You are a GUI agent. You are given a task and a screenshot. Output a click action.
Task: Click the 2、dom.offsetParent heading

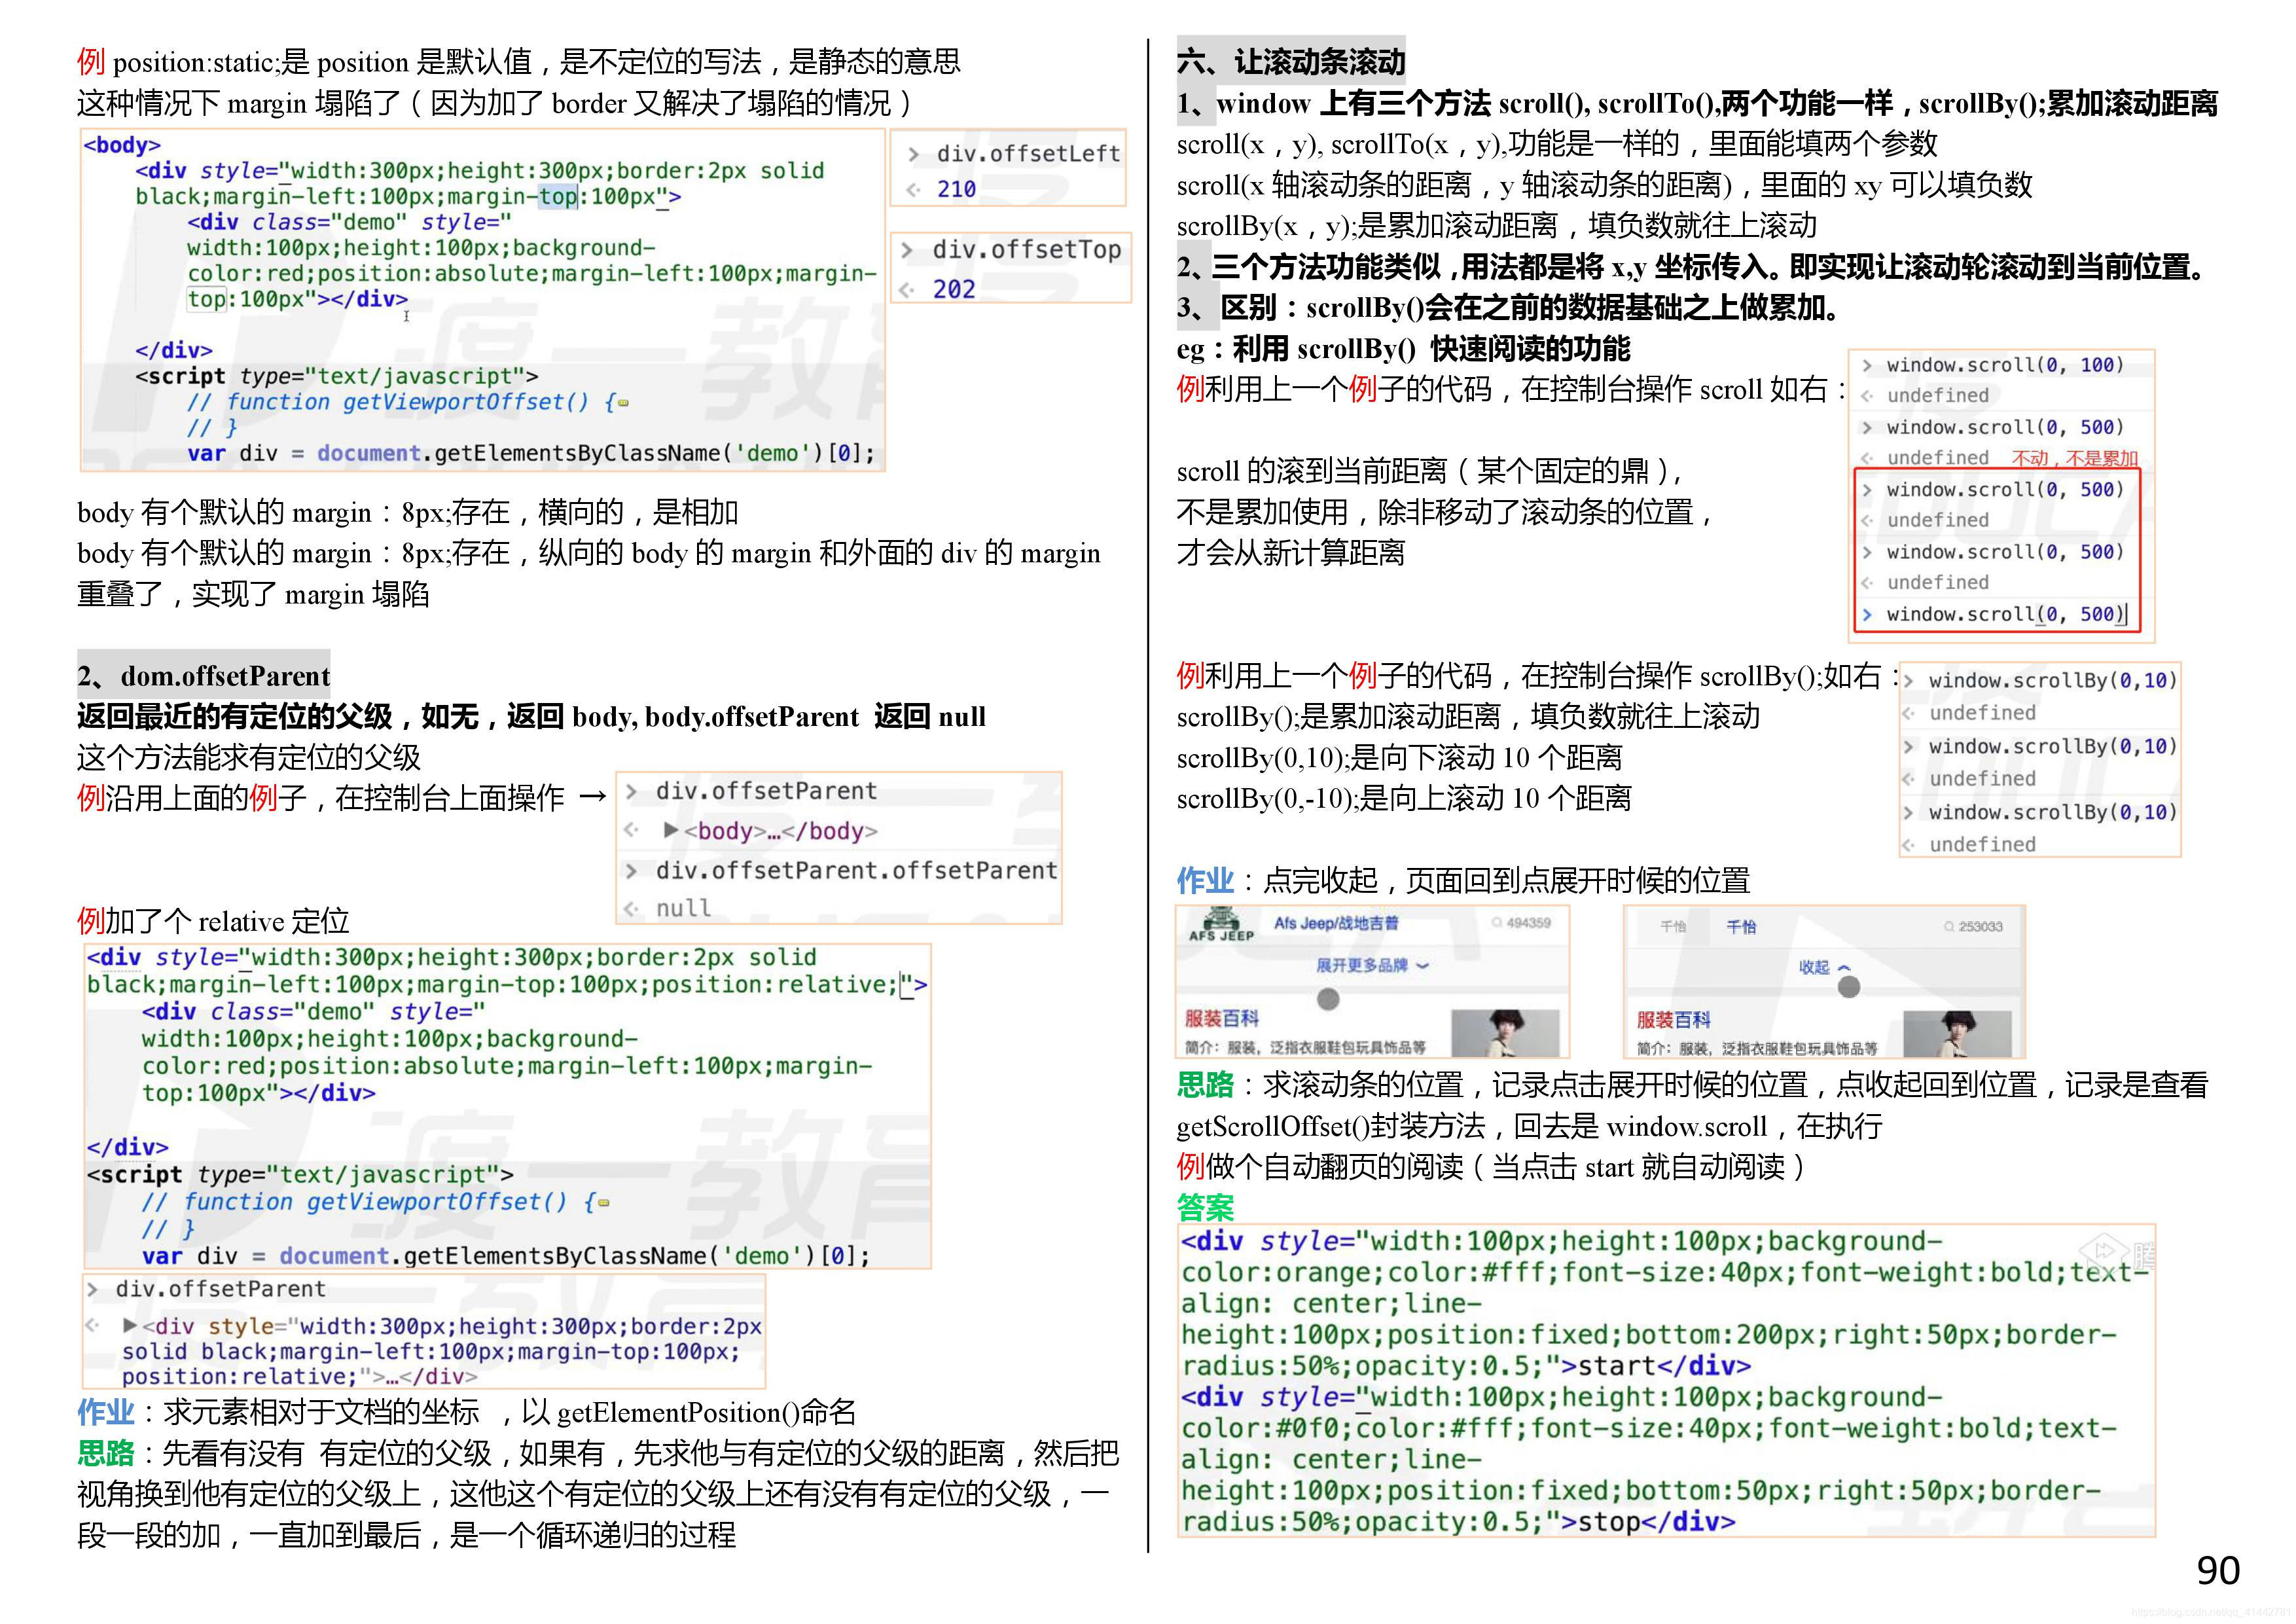pos(204,676)
